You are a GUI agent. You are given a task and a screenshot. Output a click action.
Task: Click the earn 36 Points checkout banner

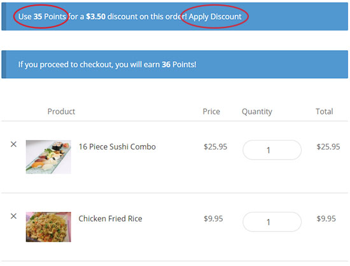[x=175, y=64]
